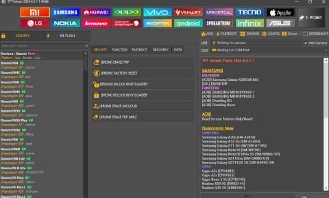The image size is (329, 198).
Task: Select the Spreadtrum brand tile
Action: (x=219, y=23)
